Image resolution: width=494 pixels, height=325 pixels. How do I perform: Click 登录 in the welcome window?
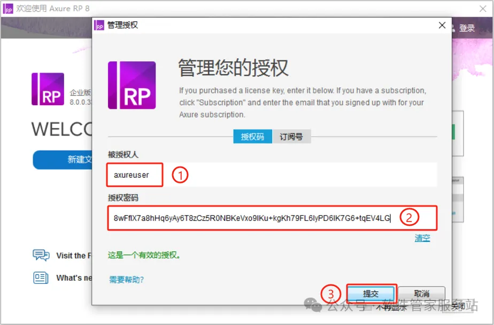click(467, 28)
